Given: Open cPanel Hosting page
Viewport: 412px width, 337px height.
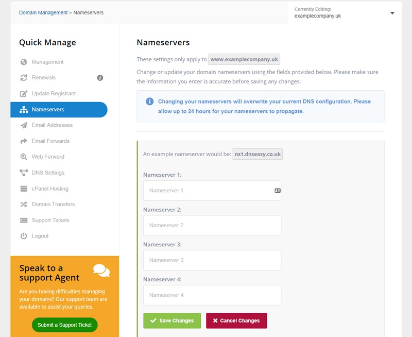Looking at the screenshot, I should coord(50,189).
